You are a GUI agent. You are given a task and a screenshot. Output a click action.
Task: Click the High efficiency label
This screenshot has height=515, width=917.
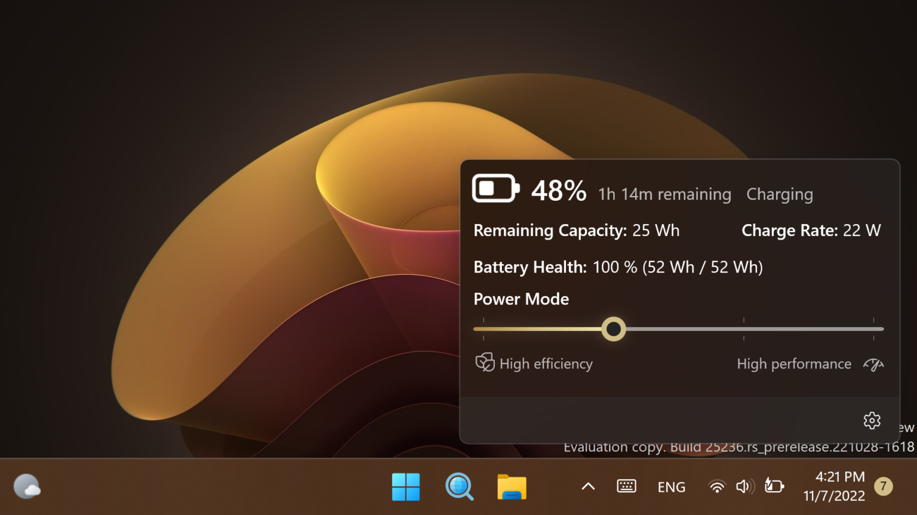(546, 364)
